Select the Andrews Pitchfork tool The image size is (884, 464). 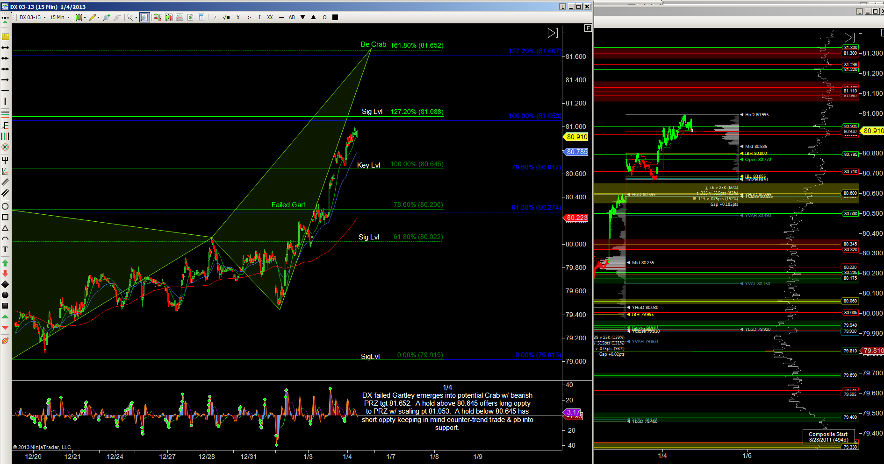tap(5, 160)
